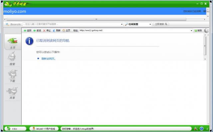213x132 pixels.
Task: Click the keyword search input field
Action: click(x=72, y=24)
